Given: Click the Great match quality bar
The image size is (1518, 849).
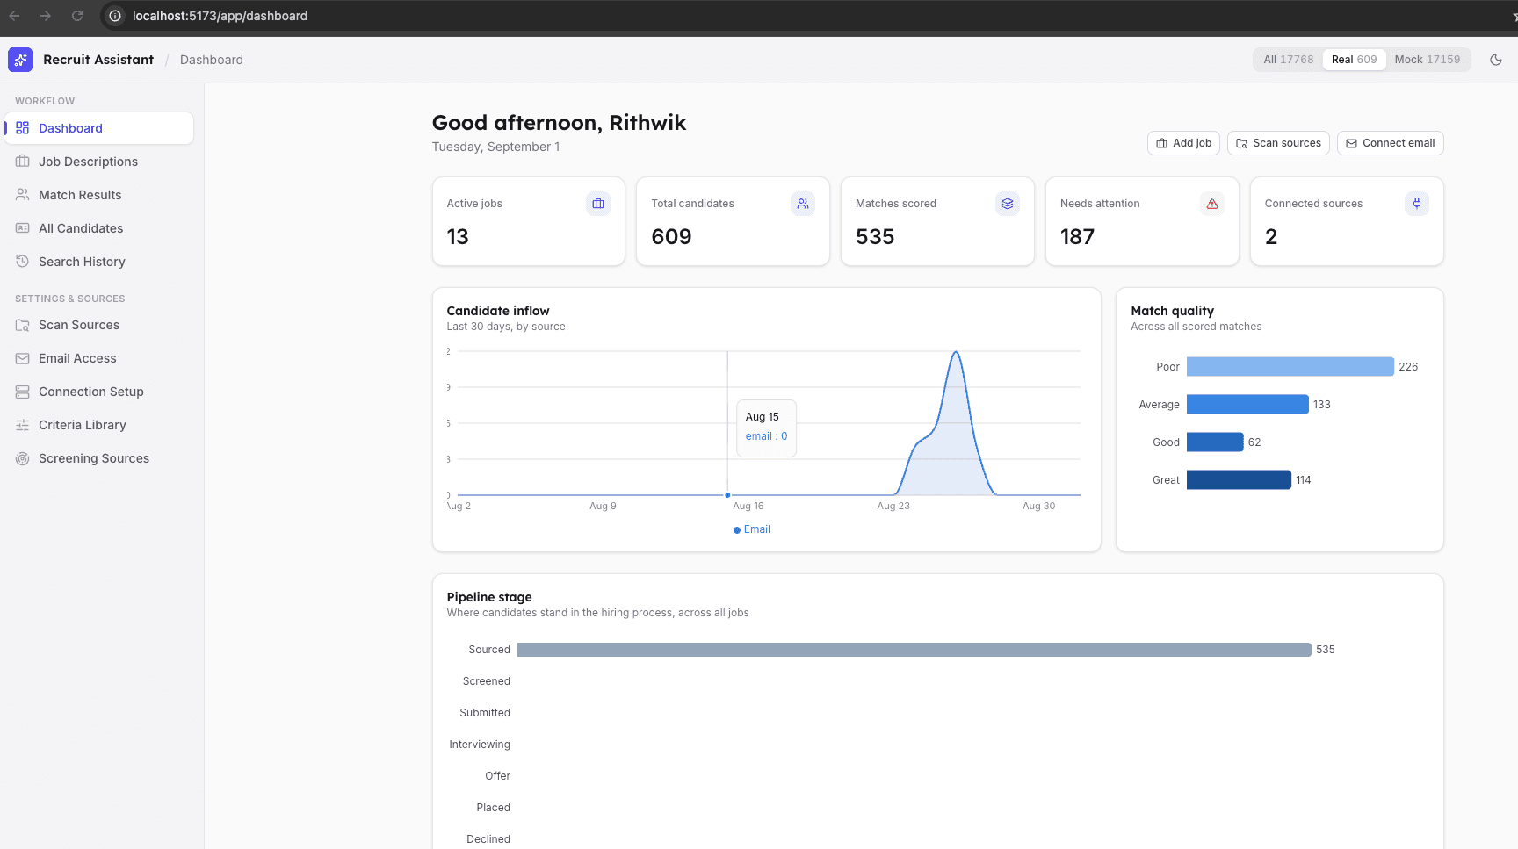Looking at the screenshot, I should click(1239, 480).
